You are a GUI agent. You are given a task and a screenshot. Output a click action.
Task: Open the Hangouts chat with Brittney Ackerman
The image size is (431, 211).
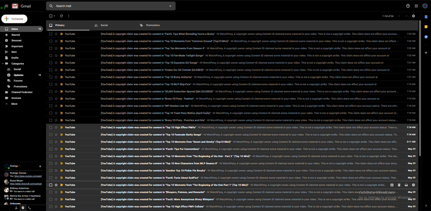click(22, 189)
